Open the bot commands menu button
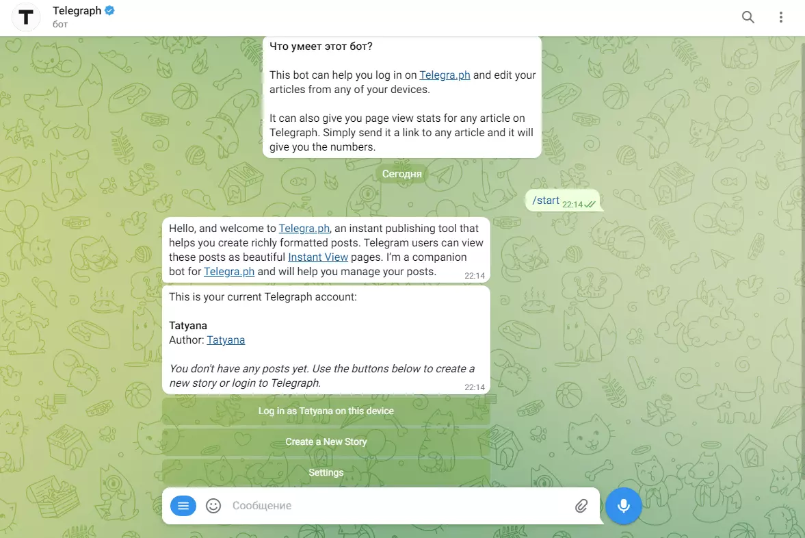805x538 pixels. pyautogui.click(x=183, y=506)
